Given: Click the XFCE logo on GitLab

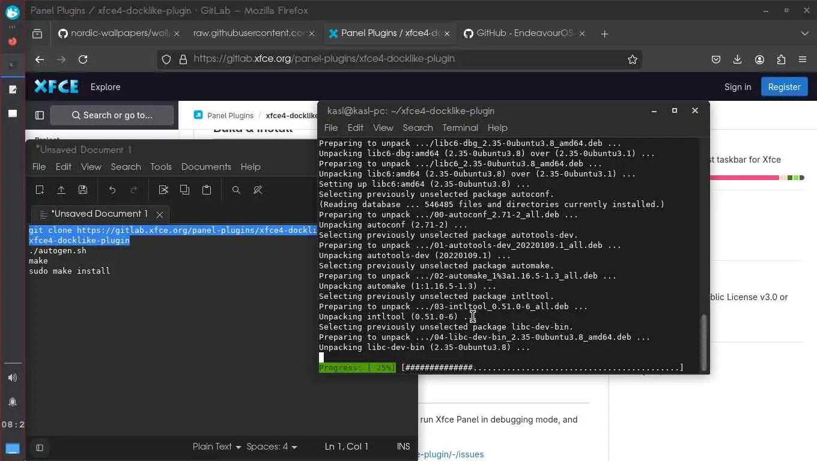Looking at the screenshot, I should coord(56,87).
